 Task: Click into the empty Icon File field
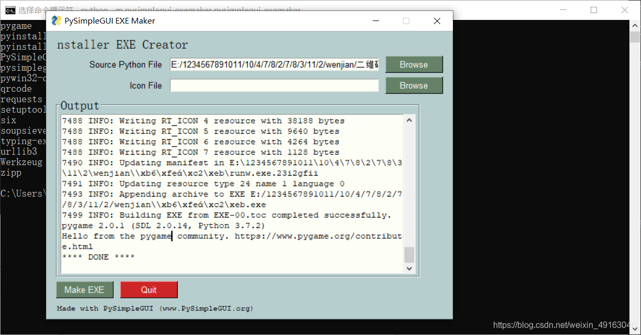274,85
